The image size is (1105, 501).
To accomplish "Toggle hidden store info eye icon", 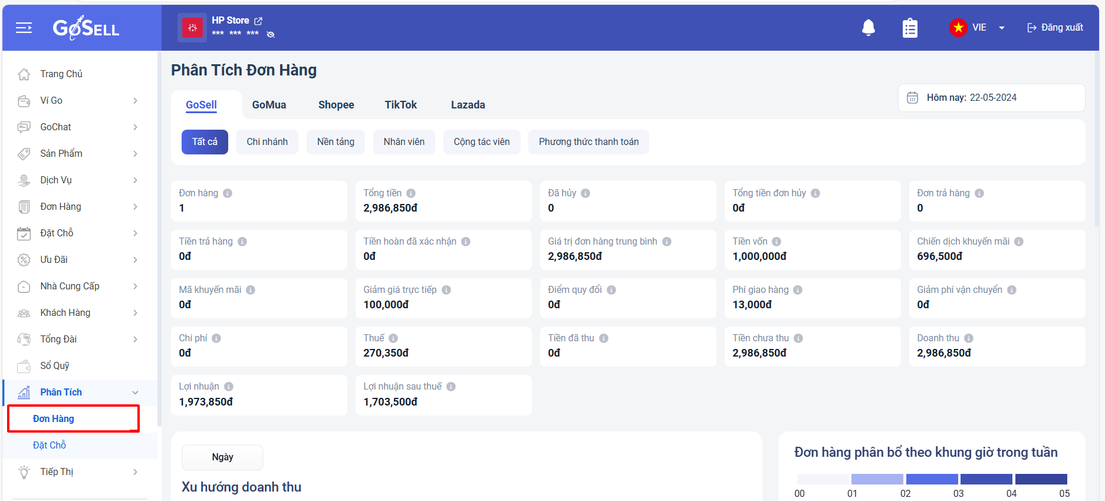I will 271,34.
